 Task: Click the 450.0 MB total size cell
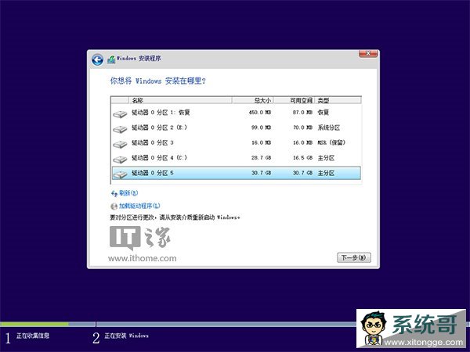coord(260,113)
